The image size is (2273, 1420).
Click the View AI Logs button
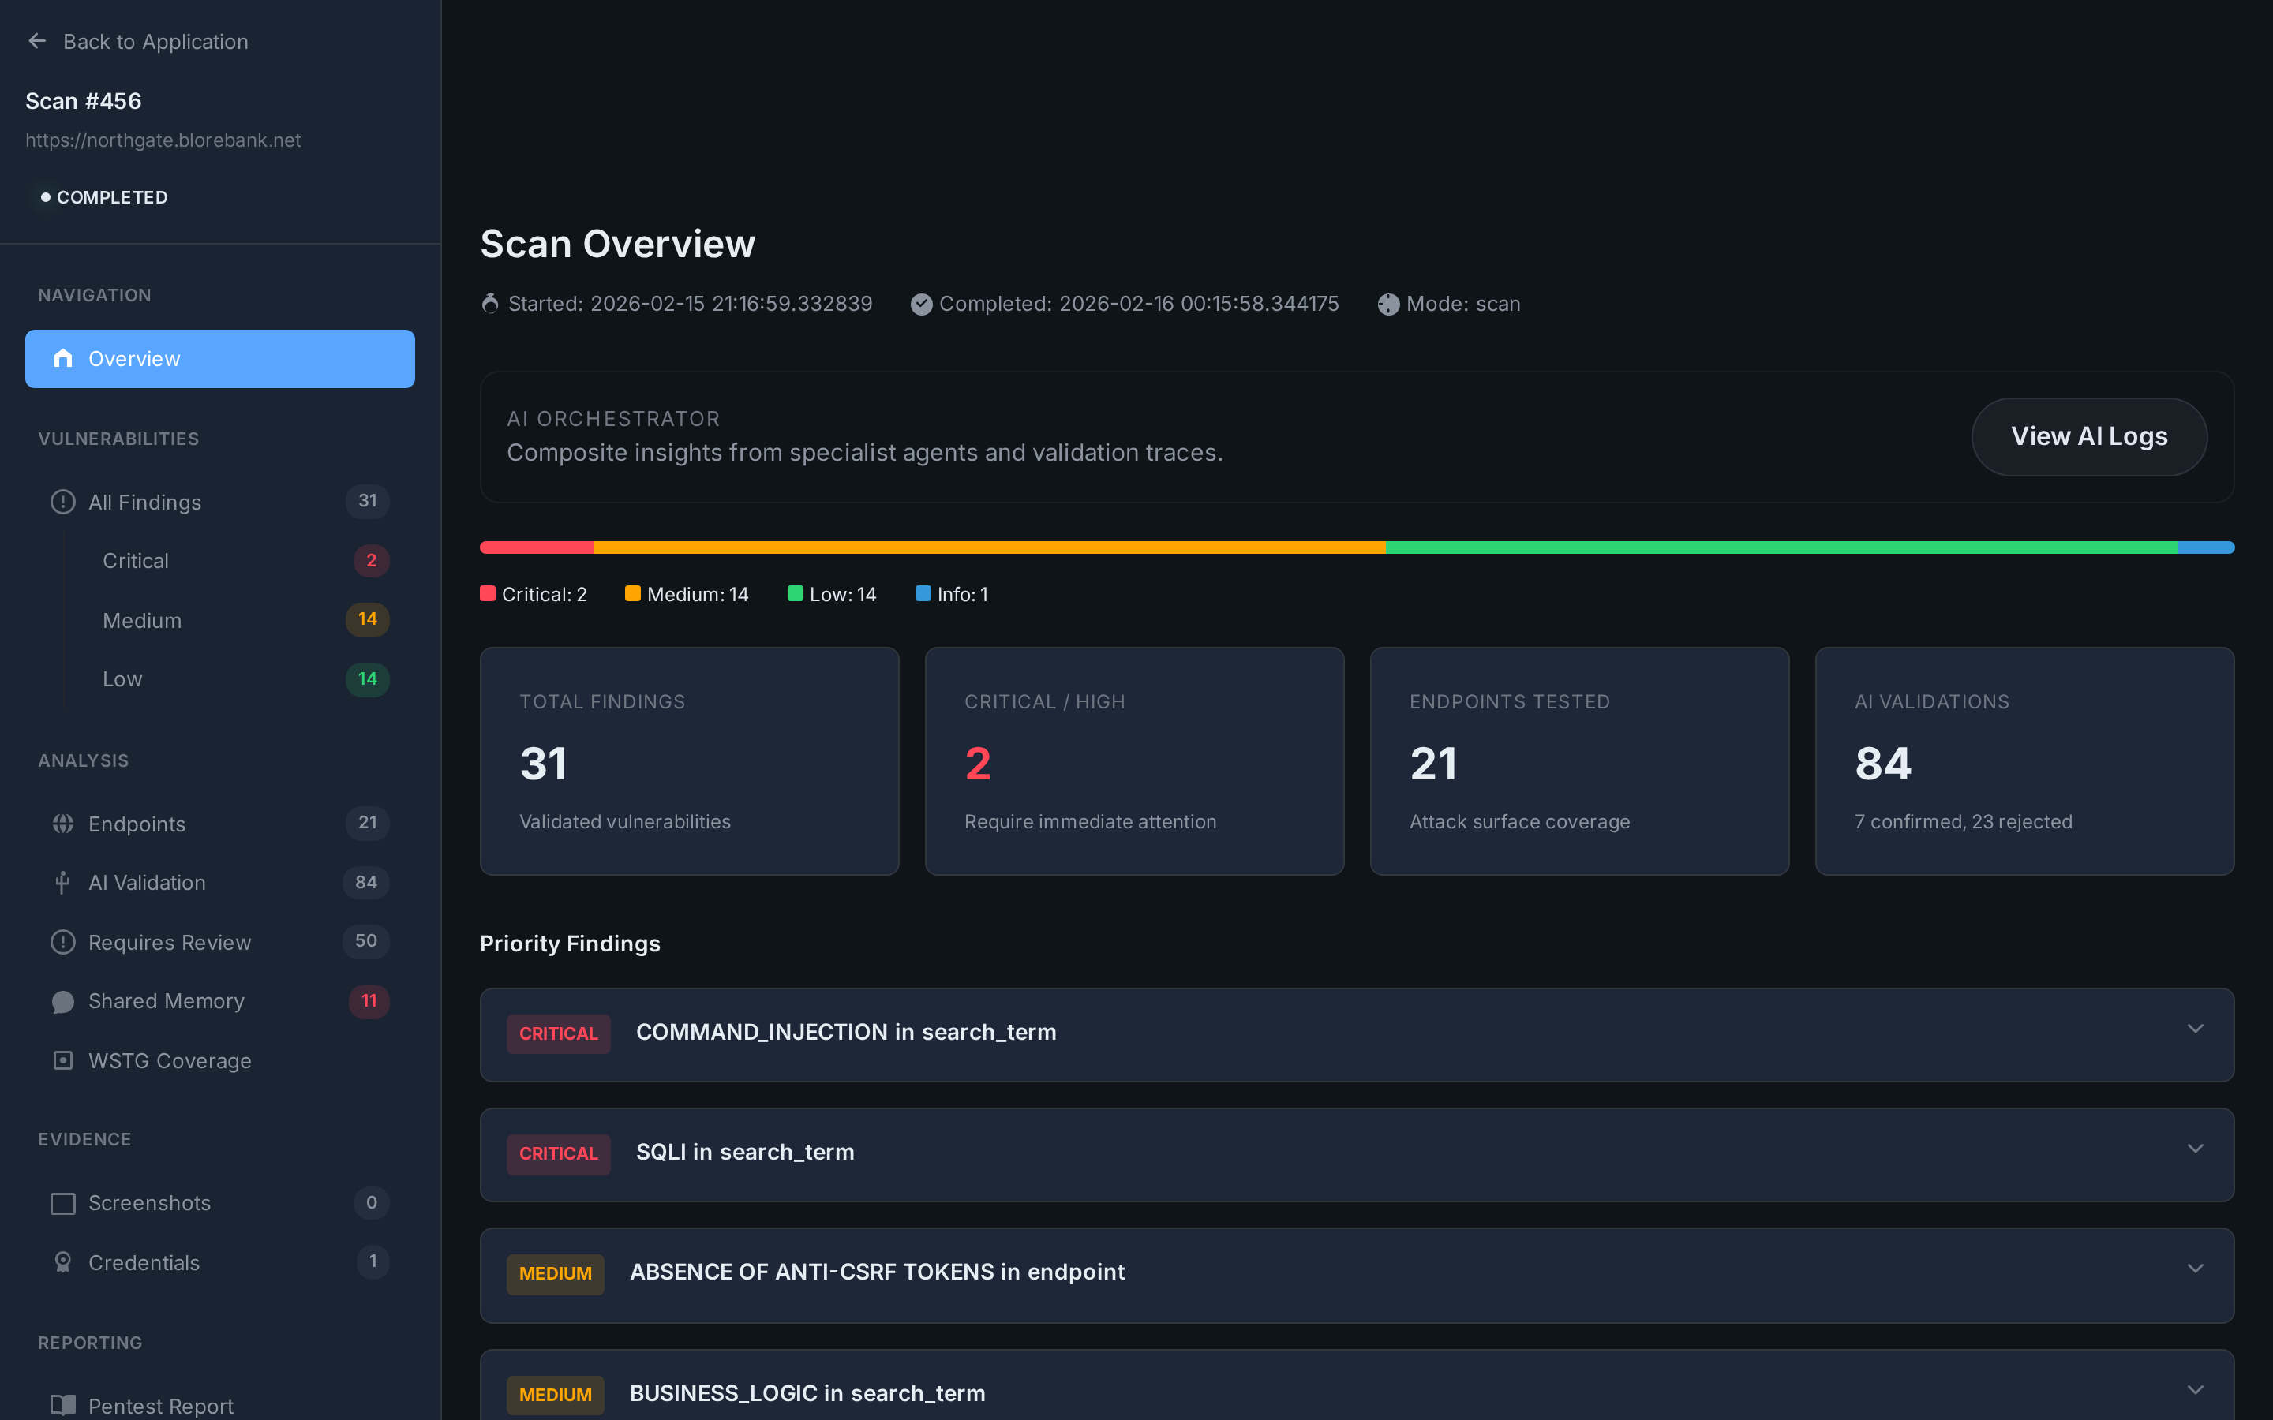2089,435
